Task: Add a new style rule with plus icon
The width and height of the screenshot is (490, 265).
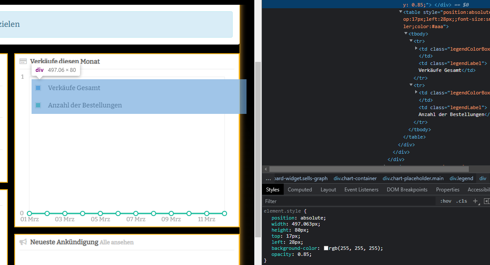Action: 475,201
